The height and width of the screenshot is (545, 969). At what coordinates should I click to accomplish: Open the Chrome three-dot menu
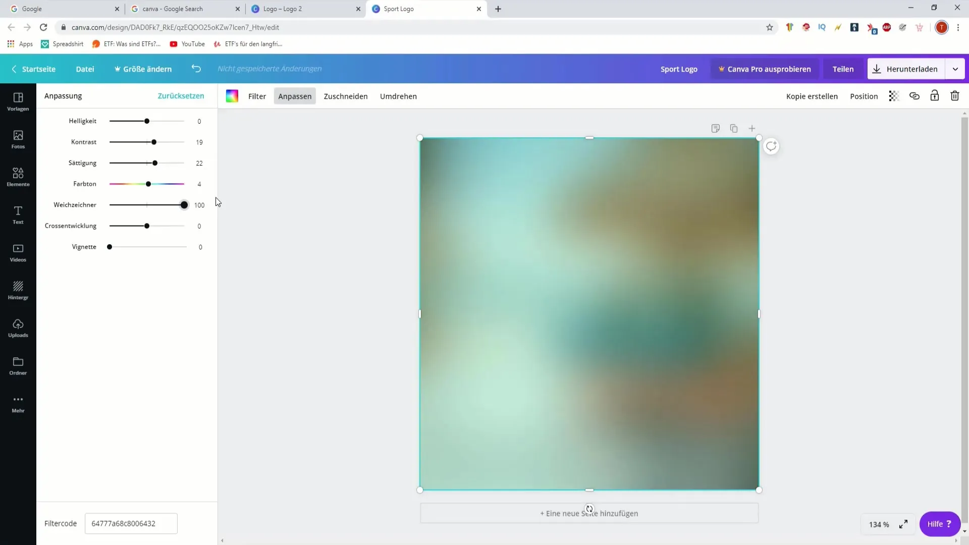958,27
